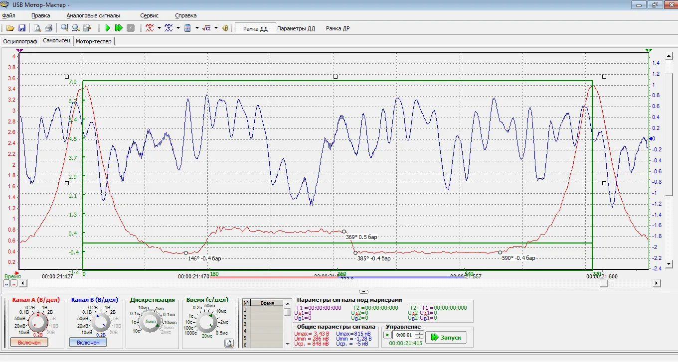Image resolution: width=678 pixels, height=362 pixels.
Task: Click the Umax= 3,43 В value
Action: click(x=312, y=333)
